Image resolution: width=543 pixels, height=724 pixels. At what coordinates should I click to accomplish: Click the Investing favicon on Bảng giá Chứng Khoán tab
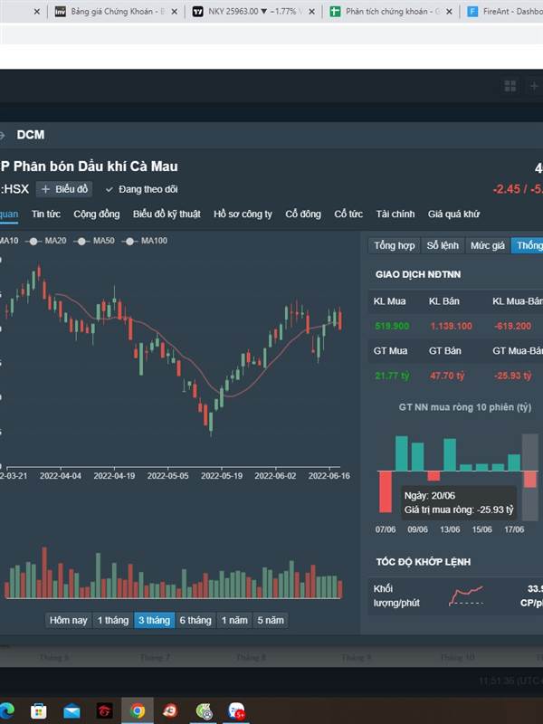pos(61,12)
